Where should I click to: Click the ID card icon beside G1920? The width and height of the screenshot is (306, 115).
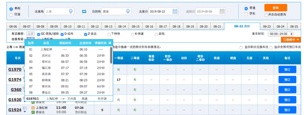coord(24,98)
